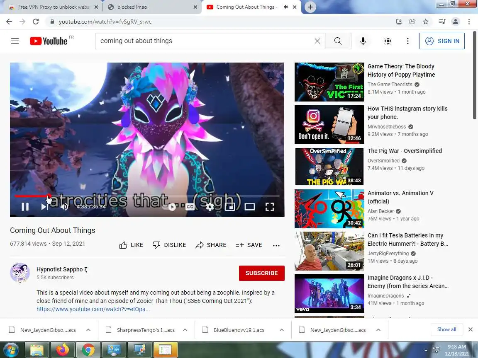Image resolution: width=478 pixels, height=358 pixels.
Task: Open more actions below the video
Action: pos(276,245)
